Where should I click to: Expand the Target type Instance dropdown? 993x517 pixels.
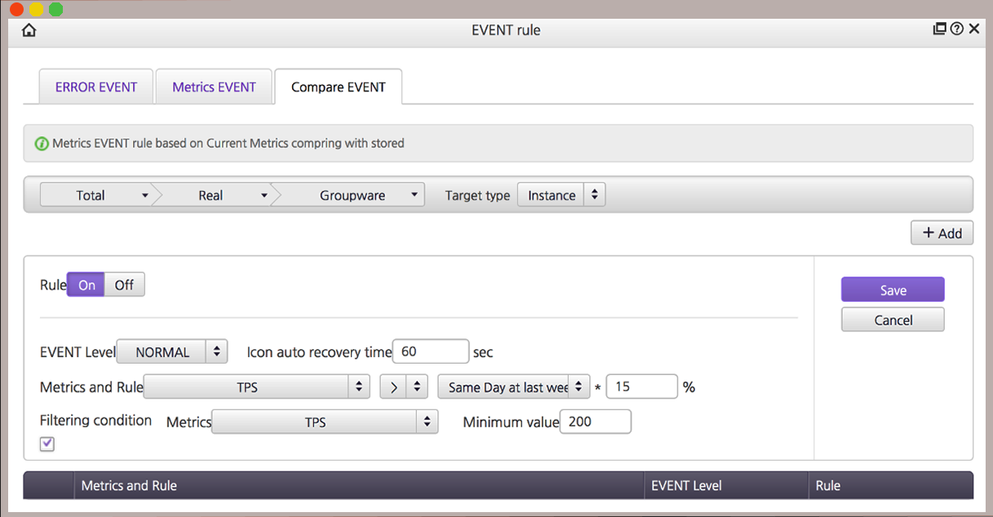tap(561, 196)
